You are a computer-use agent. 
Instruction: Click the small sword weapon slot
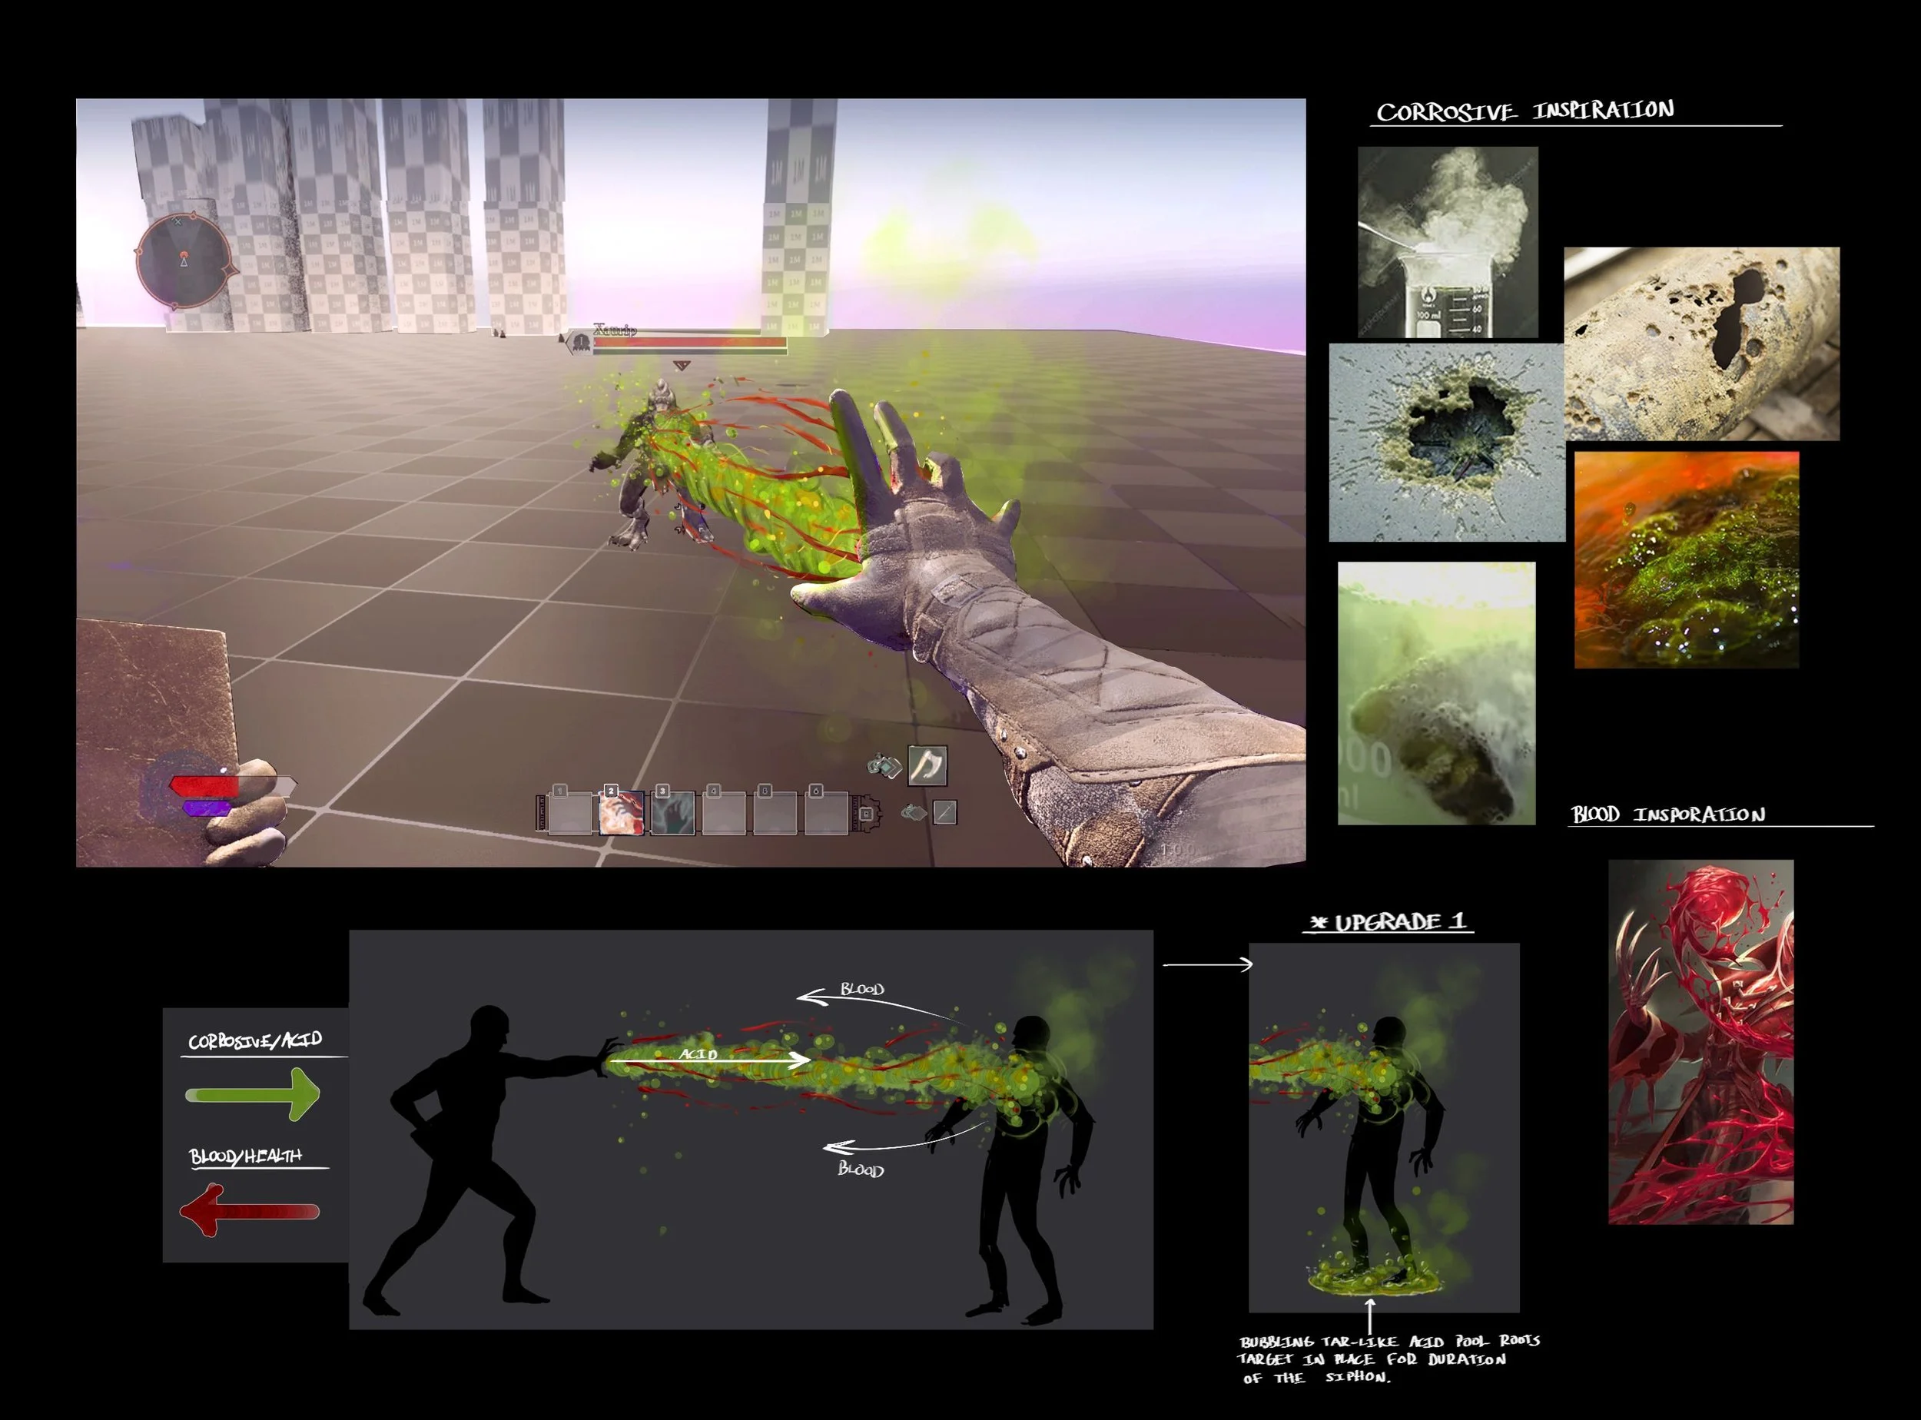coord(944,812)
